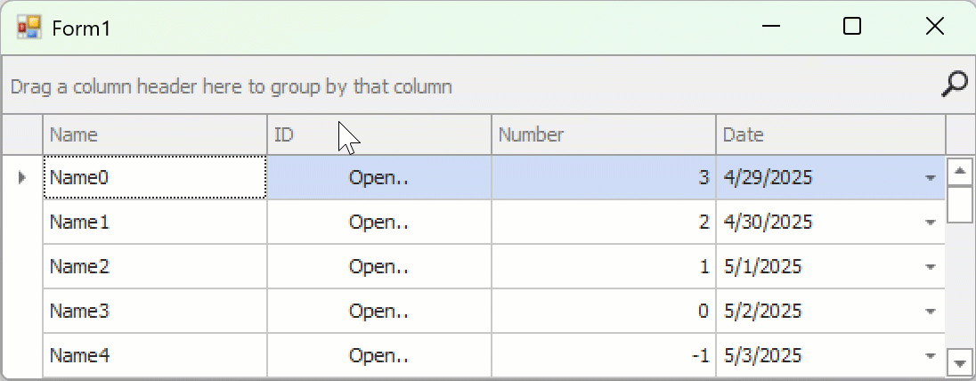Viewport: 976px width, 381px height.
Task: Expand the date dropdown for 5/1/2025
Action: [x=931, y=267]
